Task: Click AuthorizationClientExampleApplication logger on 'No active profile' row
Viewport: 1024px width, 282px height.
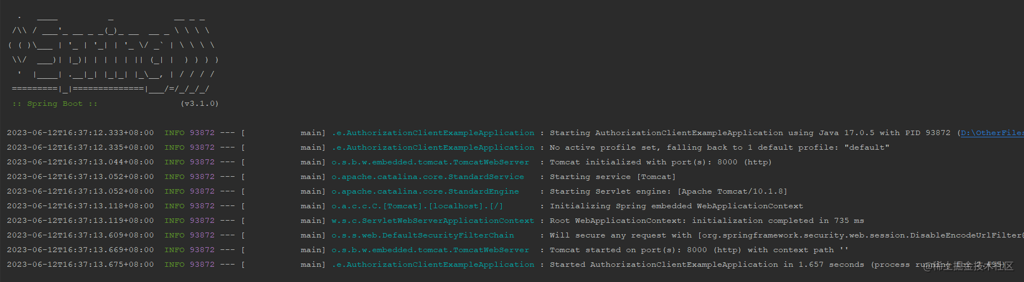Action: (432, 147)
